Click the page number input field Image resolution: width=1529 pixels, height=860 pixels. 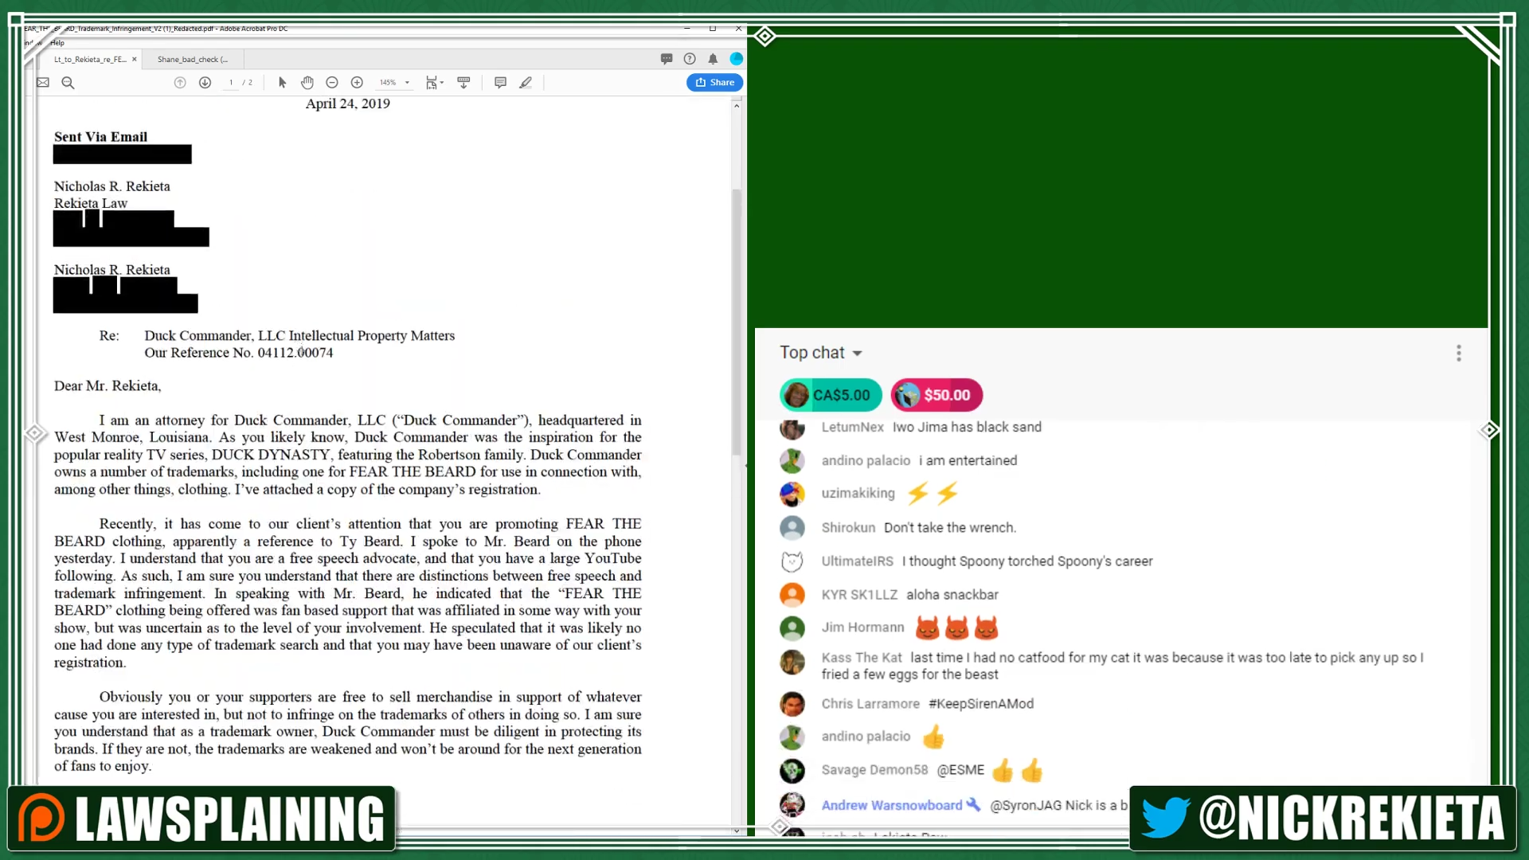pos(231,83)
